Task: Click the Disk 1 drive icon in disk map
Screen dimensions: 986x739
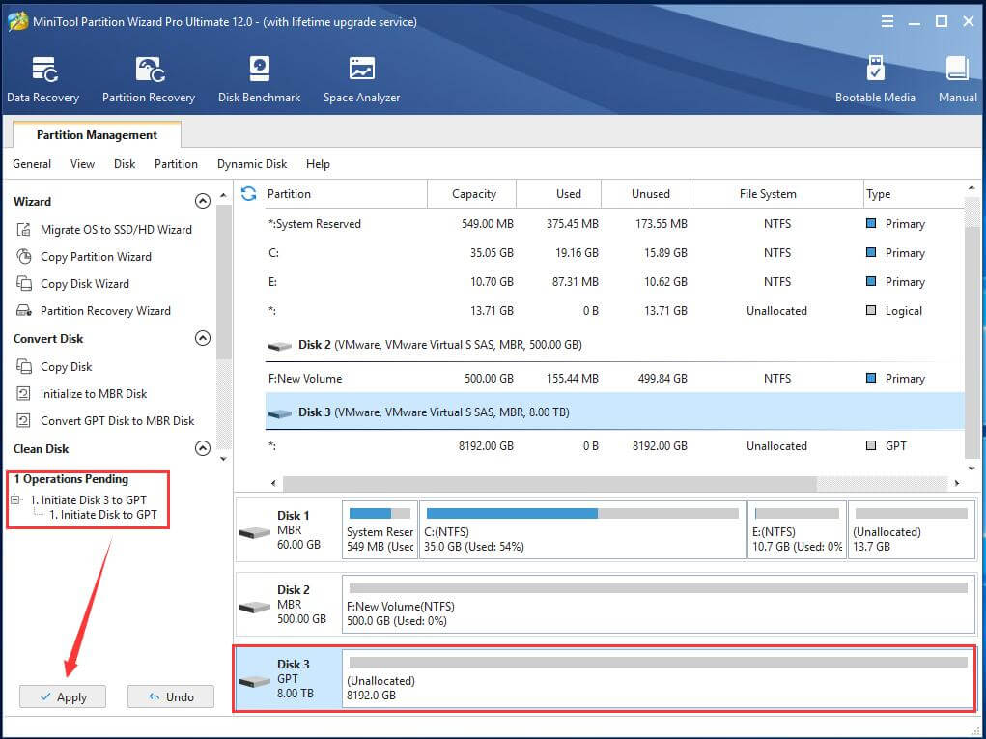Action: click(x=255, y=532)
